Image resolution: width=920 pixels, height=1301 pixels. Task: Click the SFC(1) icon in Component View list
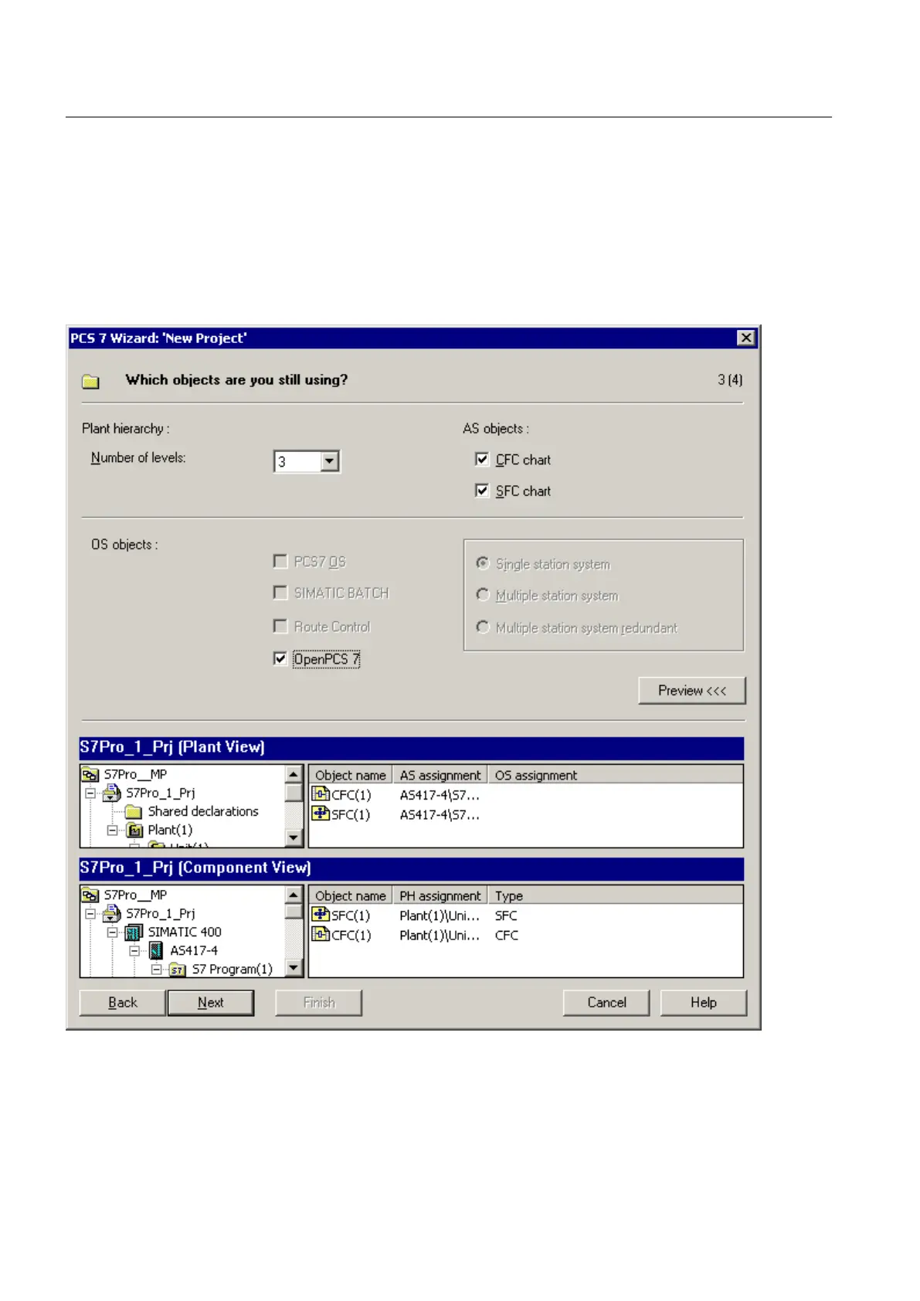point(321,915)
